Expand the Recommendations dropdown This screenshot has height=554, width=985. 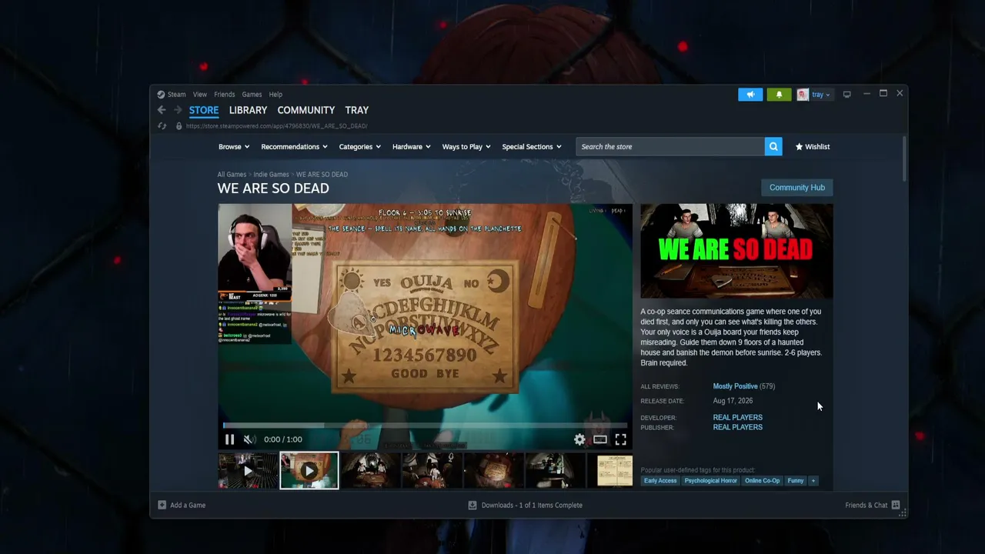pyautogui.click(x=294, y=147)
